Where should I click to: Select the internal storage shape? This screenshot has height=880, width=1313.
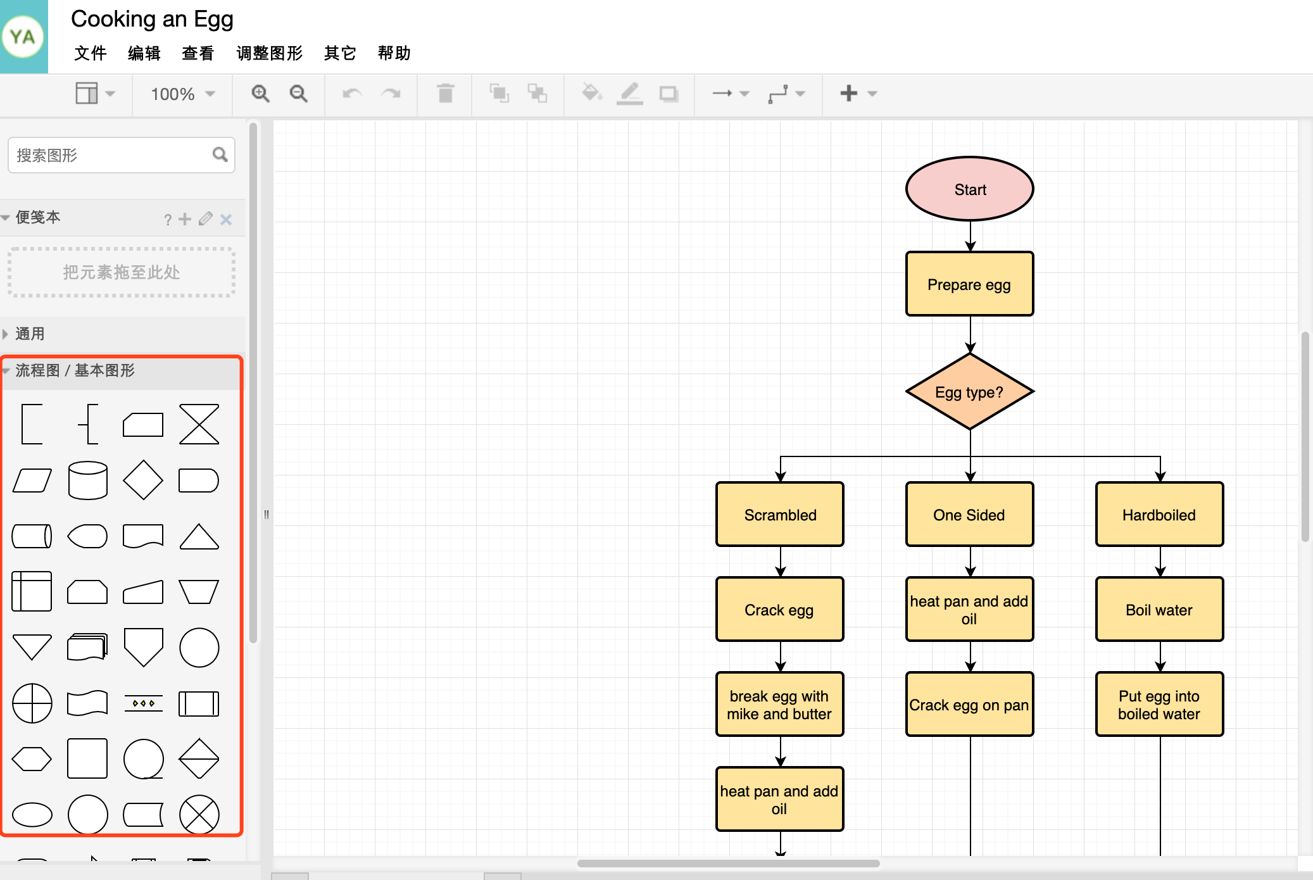point(32,591)
